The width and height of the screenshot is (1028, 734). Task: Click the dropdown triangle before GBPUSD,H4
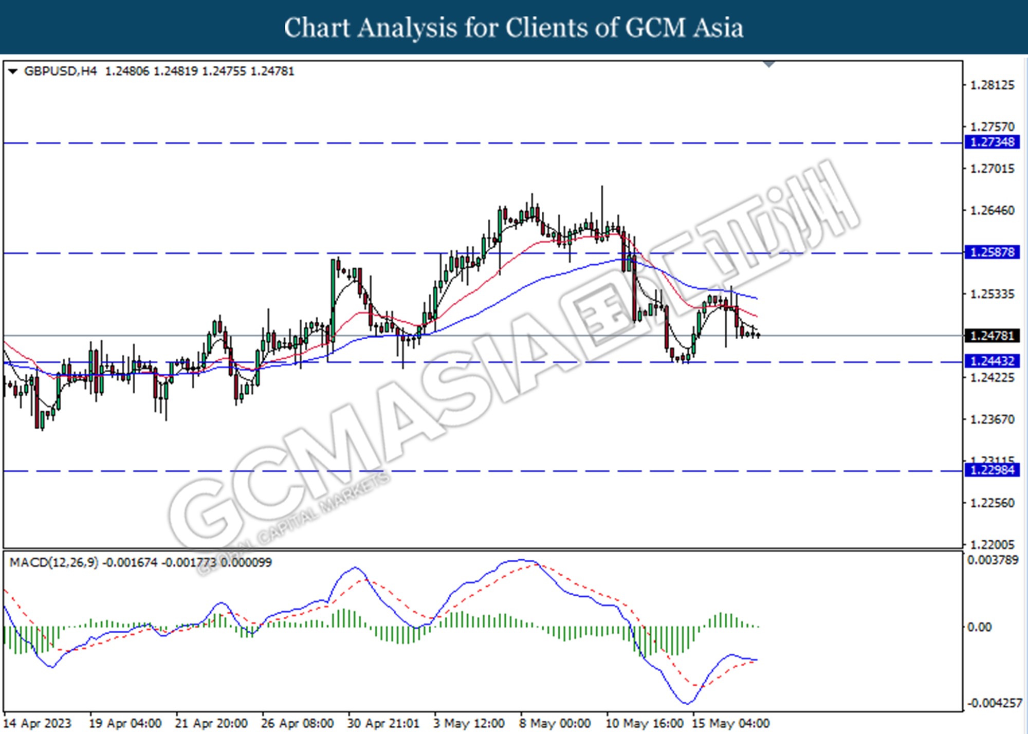click(13, 71)
